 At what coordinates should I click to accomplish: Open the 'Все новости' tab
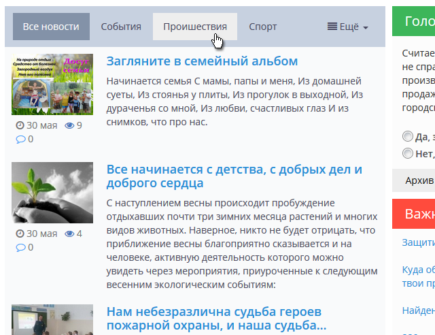click(51, 27)
